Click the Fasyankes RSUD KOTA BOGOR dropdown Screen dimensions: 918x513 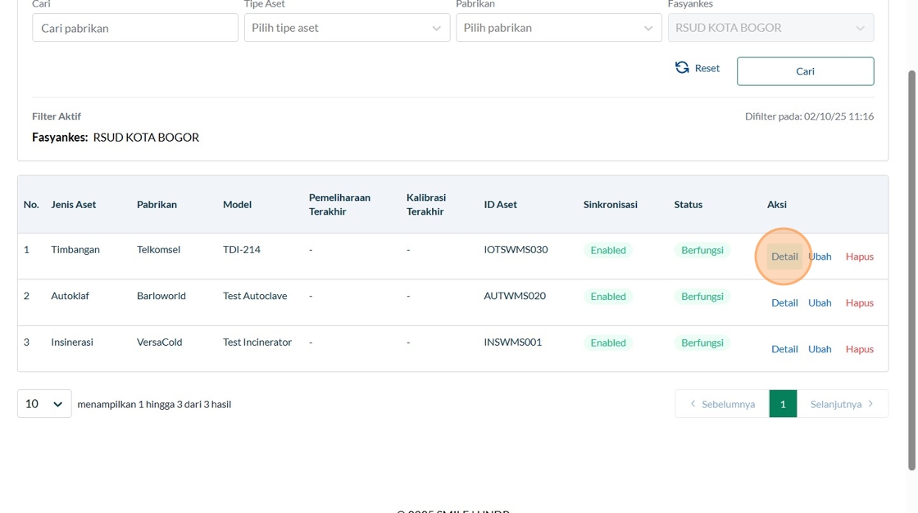tap(770, 28)
